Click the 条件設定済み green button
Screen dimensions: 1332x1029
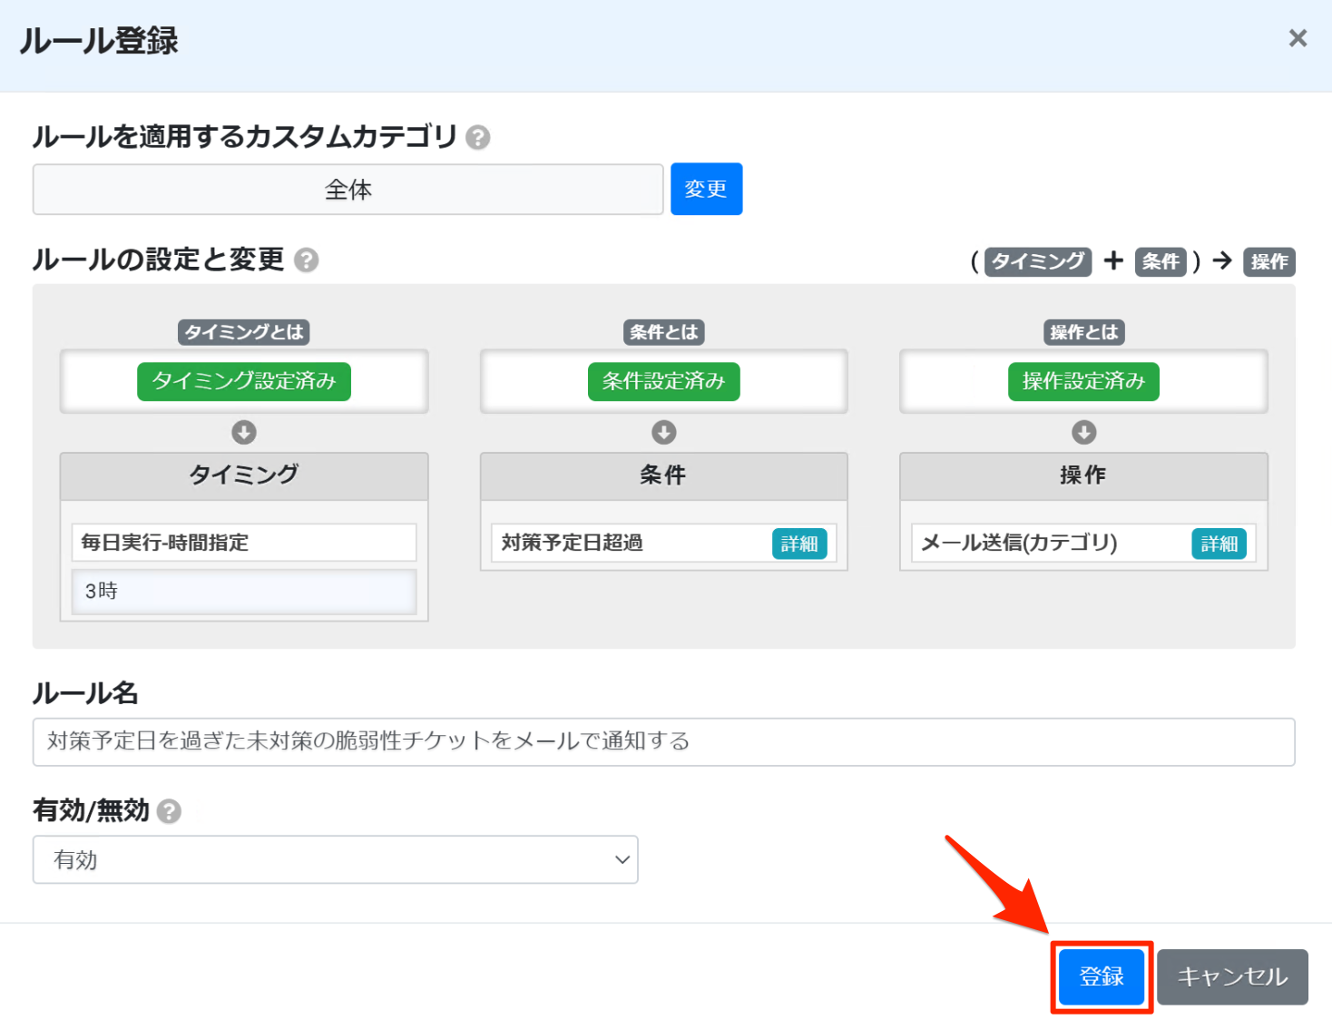(664, 381)
